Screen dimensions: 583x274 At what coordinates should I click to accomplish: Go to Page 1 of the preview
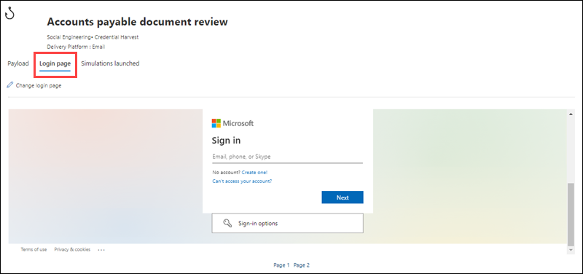click(x=281, y=265)
